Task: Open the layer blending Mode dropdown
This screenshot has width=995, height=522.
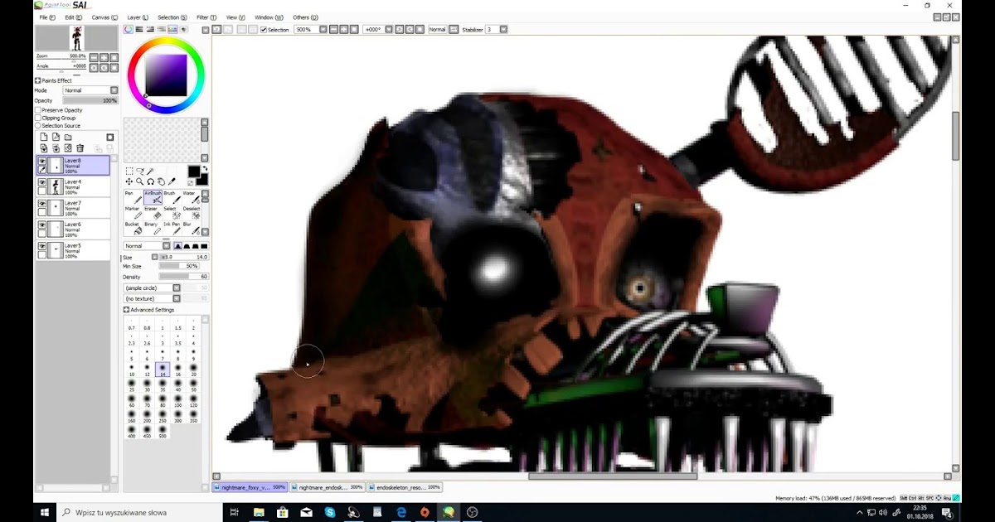Action: click(x=91, y=90)
